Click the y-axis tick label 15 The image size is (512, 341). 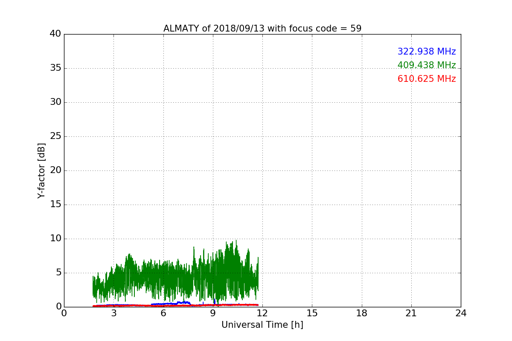coord(55,205)
